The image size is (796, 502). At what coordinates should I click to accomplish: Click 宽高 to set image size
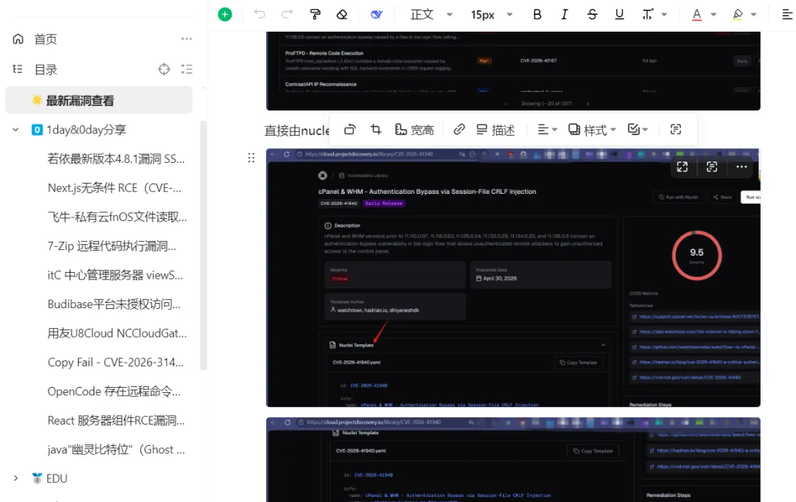coord(414,130)
